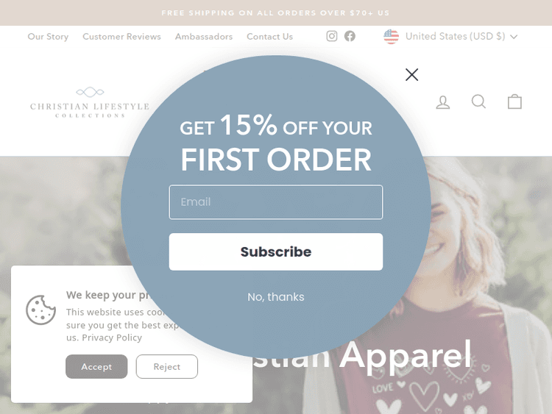Reject the cookies
552x414 pixels.
pyautogui.click(x=167, y=366)
